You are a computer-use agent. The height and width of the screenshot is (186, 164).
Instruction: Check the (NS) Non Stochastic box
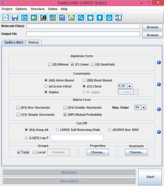pyautogui.click(x=18, y=108)
